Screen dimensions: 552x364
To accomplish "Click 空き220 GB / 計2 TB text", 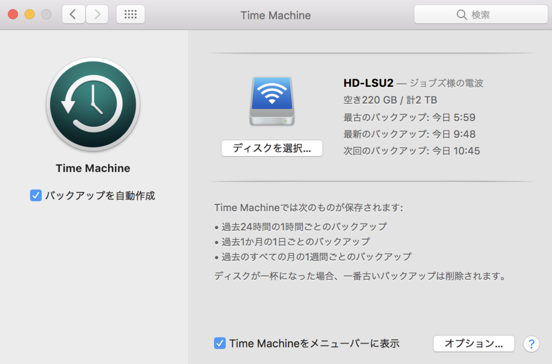I will pyautogui.click(x=390, y=100).
